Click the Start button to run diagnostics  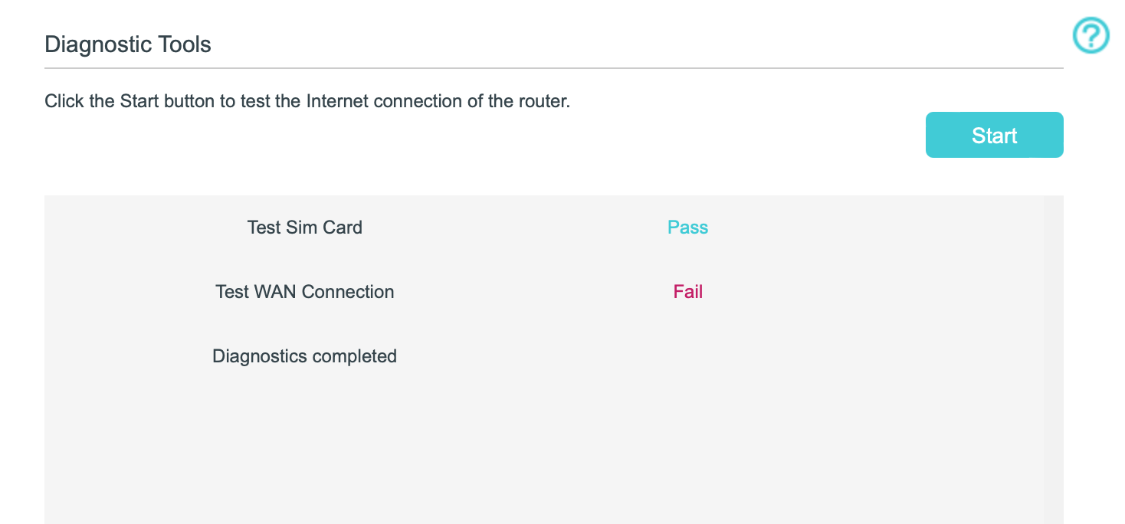coord(994,135)
